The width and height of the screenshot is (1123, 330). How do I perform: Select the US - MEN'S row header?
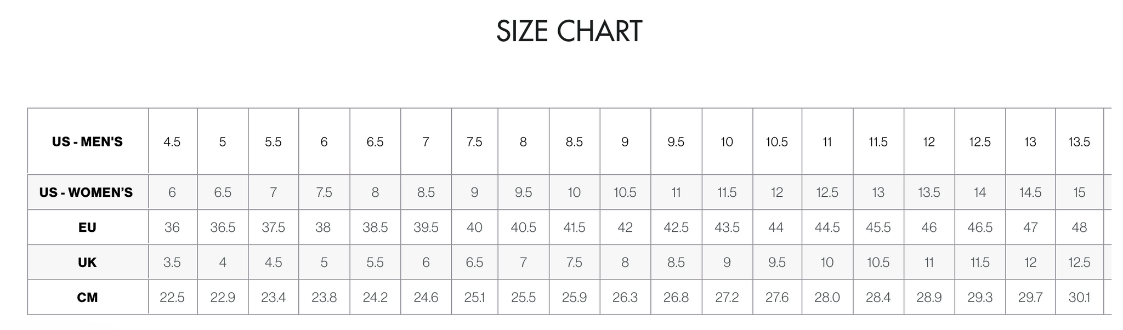[x=87, y=142]
